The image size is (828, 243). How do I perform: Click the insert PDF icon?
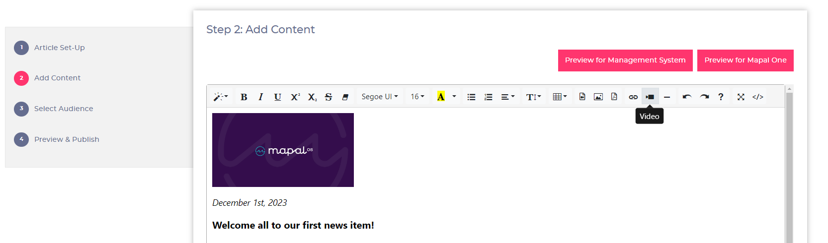tap(614, 97)
